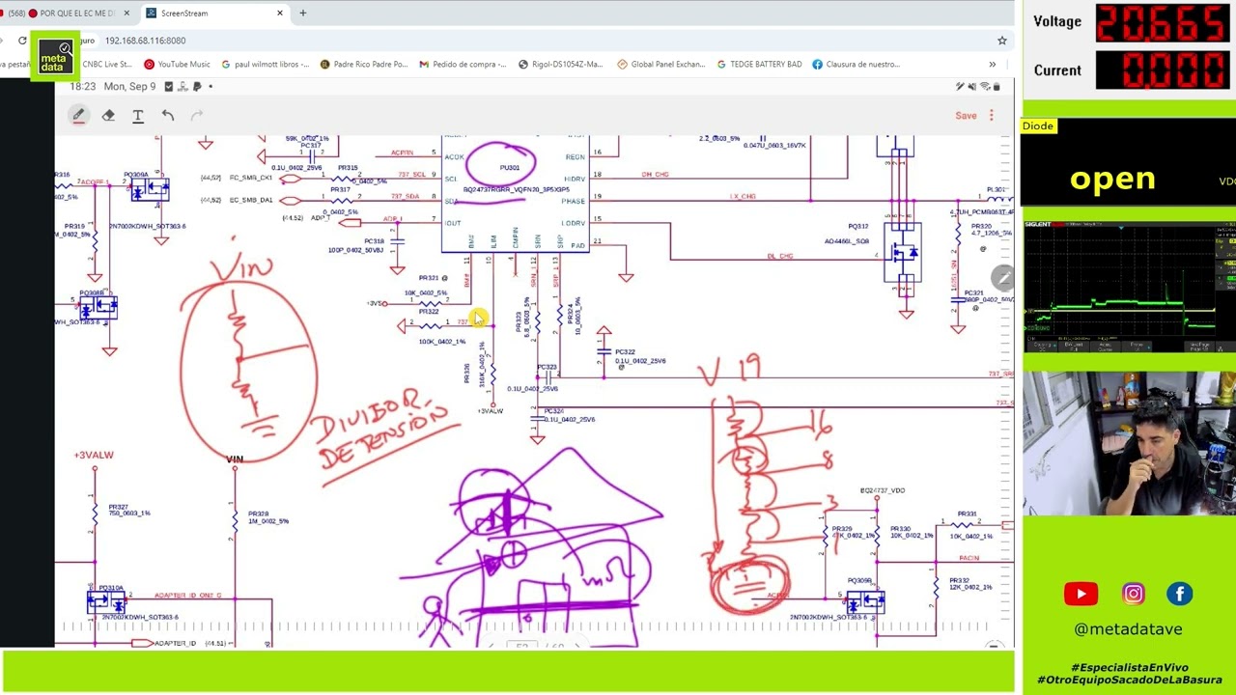The image size is (1236, 695).
Task: Click the Facebook icon in the overlay
Action: click(1180, 595)
